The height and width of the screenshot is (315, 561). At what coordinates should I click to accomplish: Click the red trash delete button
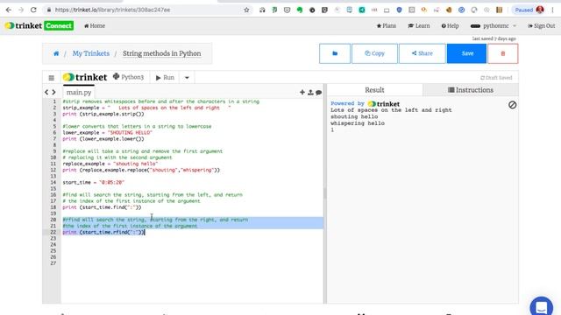tap(502, 53)
